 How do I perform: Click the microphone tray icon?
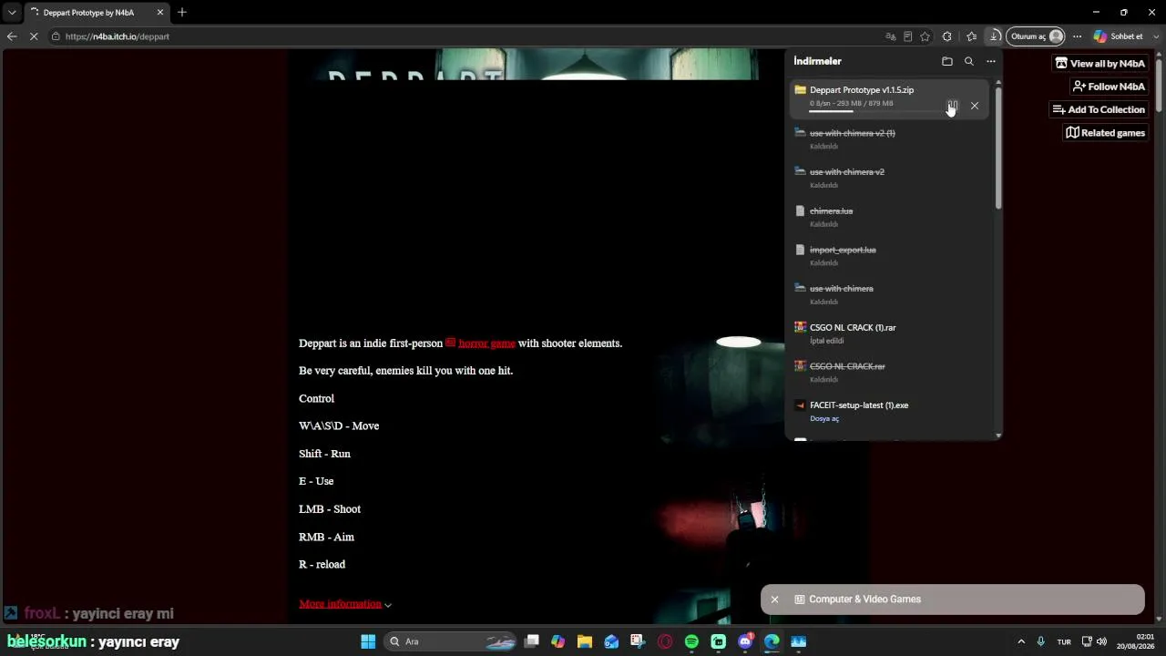tap(1041, 641)
